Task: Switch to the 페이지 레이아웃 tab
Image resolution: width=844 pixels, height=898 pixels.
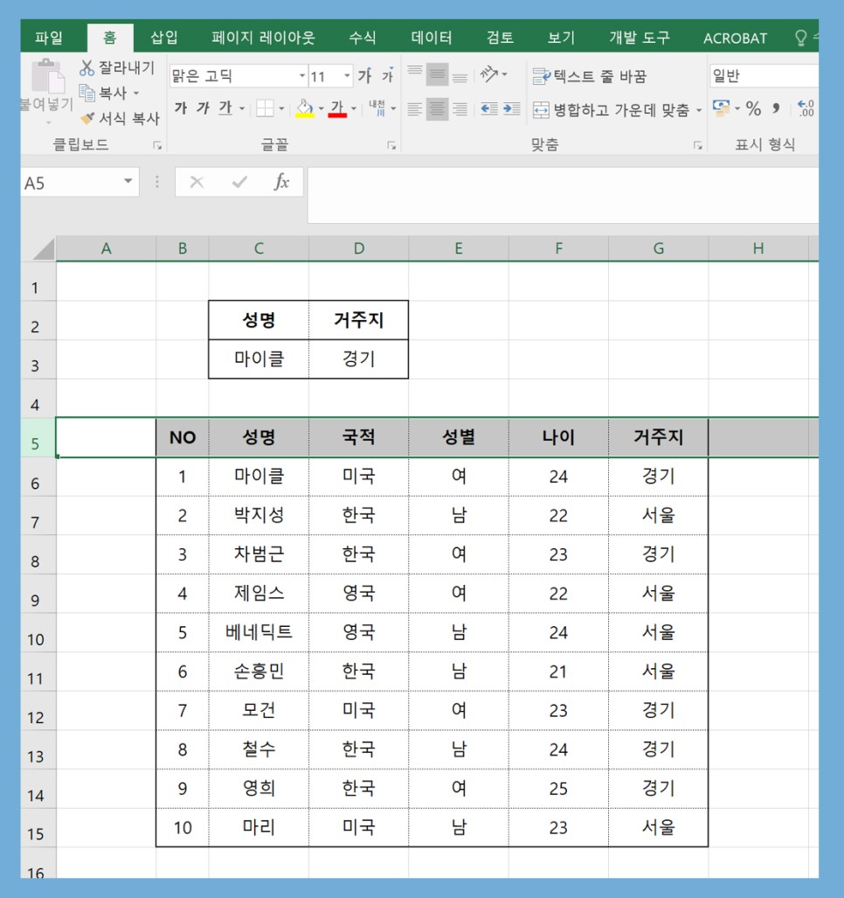Action: tap(263, 38)
